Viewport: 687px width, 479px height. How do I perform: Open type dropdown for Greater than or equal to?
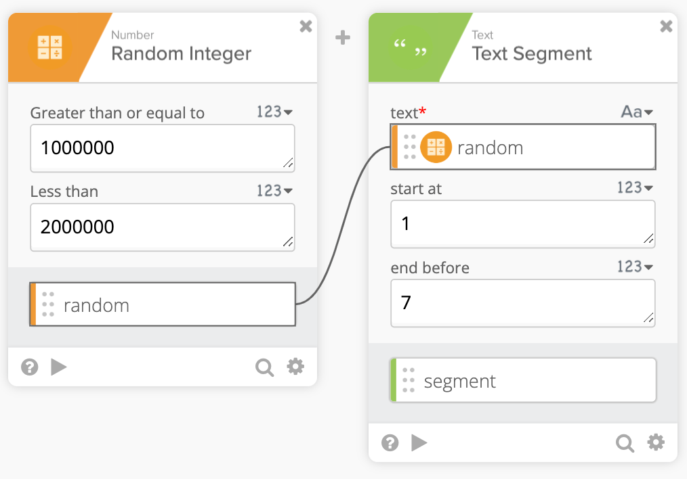click(274, 112)
